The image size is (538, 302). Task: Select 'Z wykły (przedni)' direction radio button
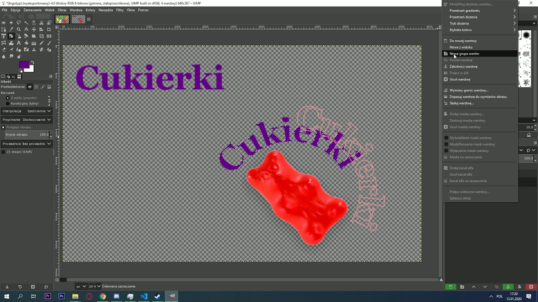click(x=8, y=98)
